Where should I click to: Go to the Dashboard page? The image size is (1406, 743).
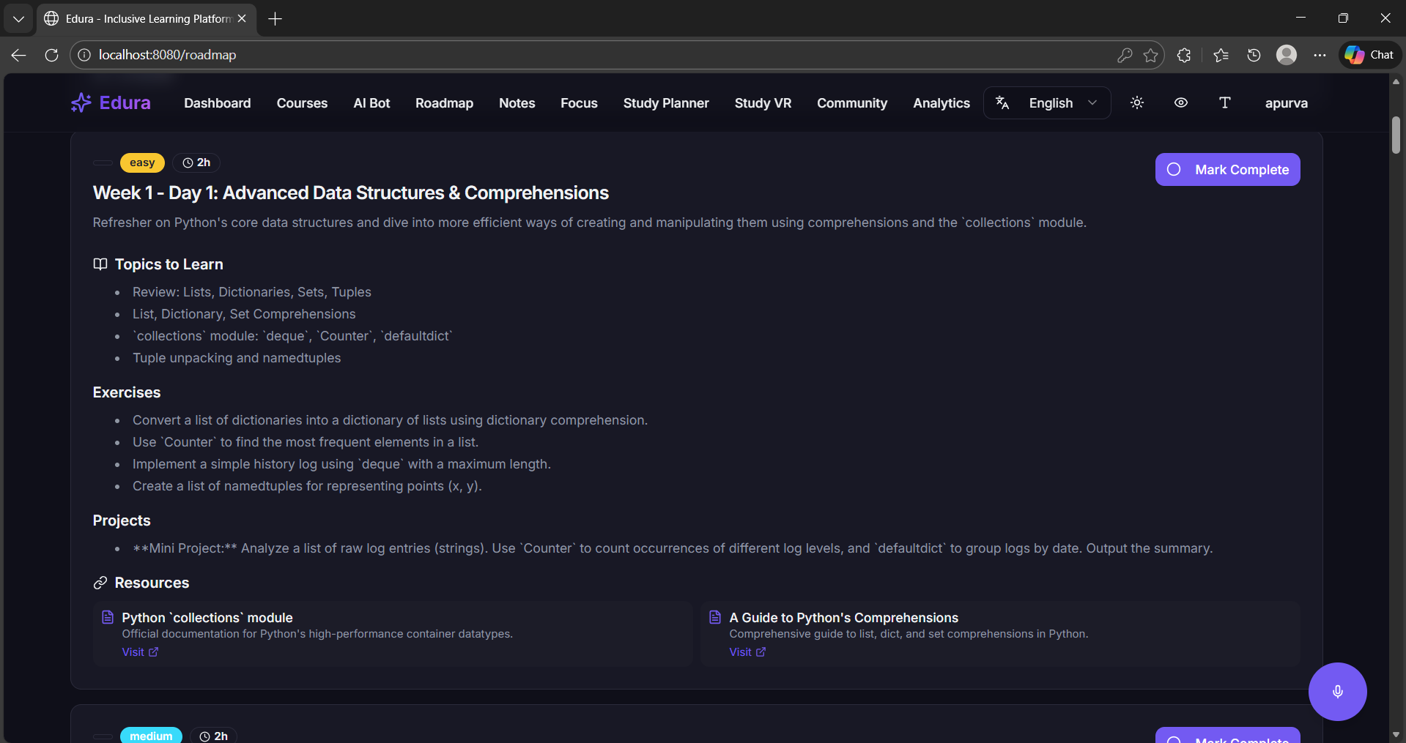point(218,103)
